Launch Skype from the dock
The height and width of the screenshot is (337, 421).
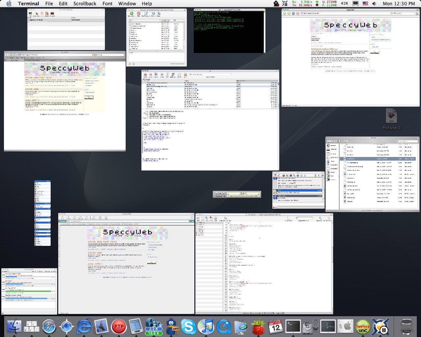coord(189,327)
